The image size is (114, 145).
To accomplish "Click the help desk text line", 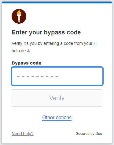I will tap(21, 51).
